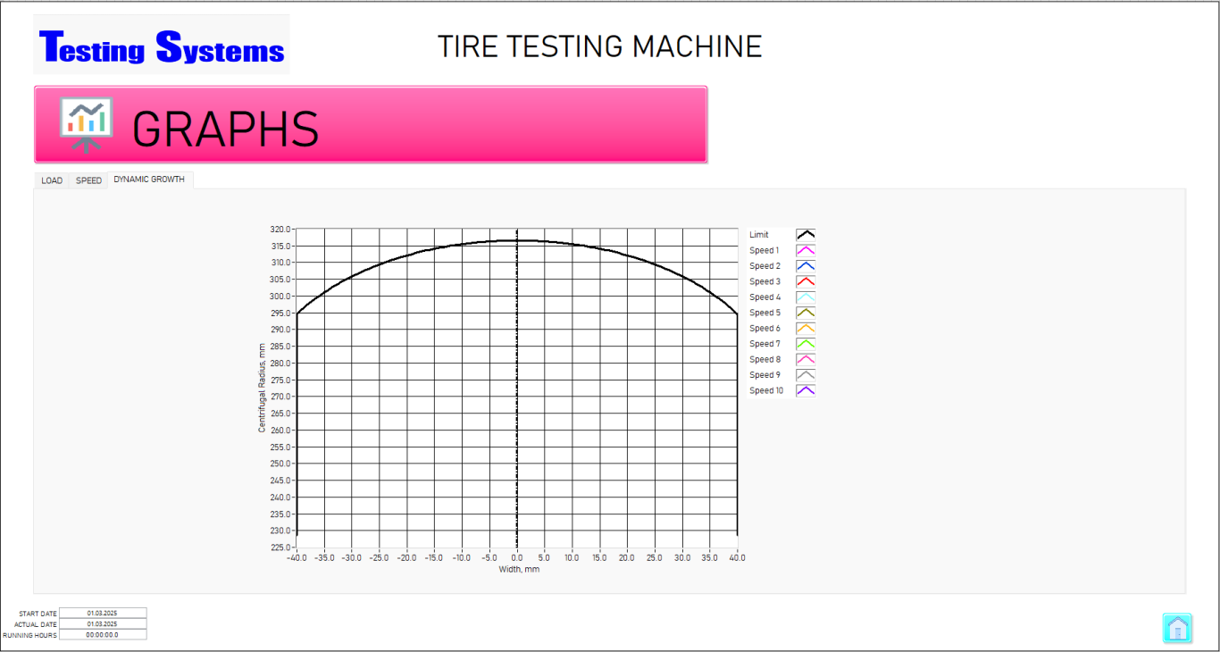Click the Speed 1 plot legend icon

click(x=805, y=251)
